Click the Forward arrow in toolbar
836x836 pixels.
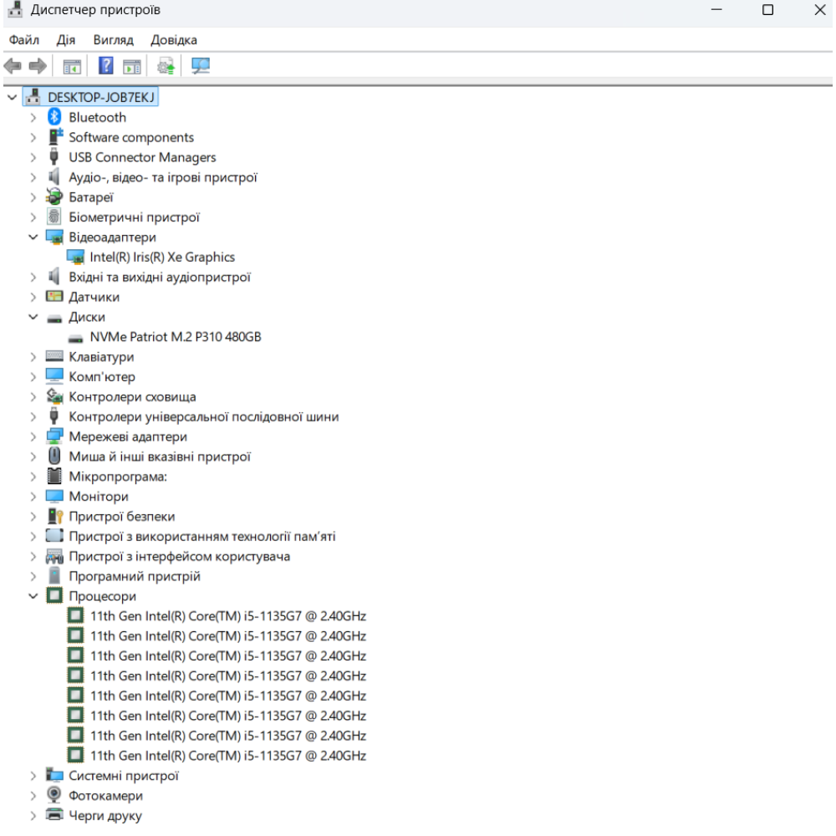[x=37, y=66]
